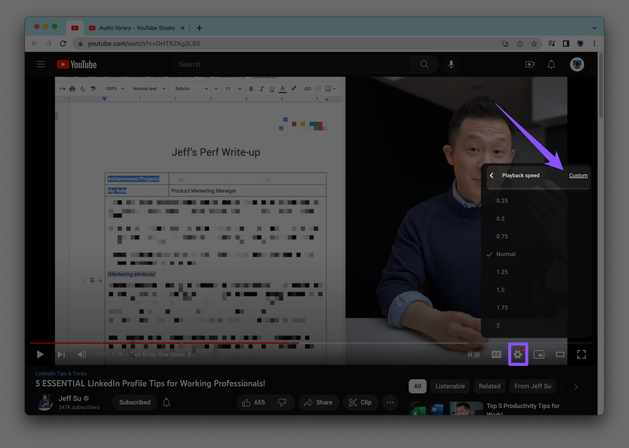The height and width of the screenshot is (448, 629).
Task: Switch to theater mode icon
Action: tap(560, 355)
